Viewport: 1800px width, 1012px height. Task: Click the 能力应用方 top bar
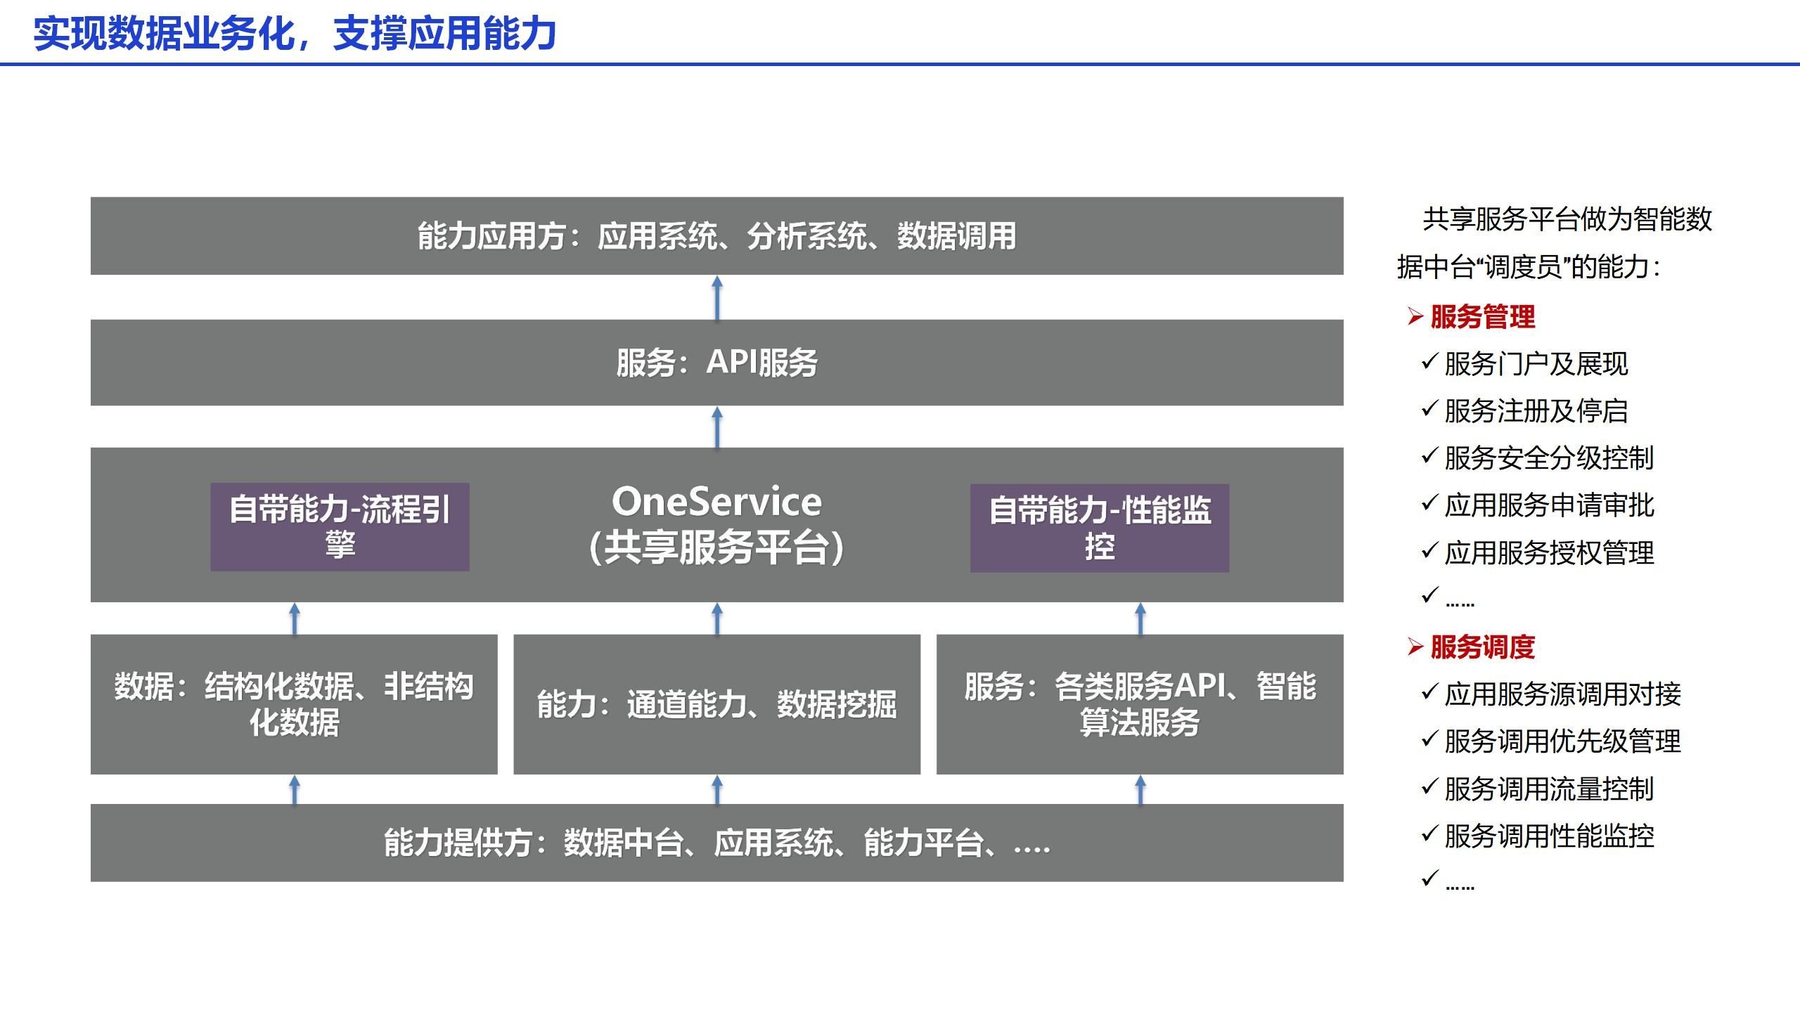716,236
